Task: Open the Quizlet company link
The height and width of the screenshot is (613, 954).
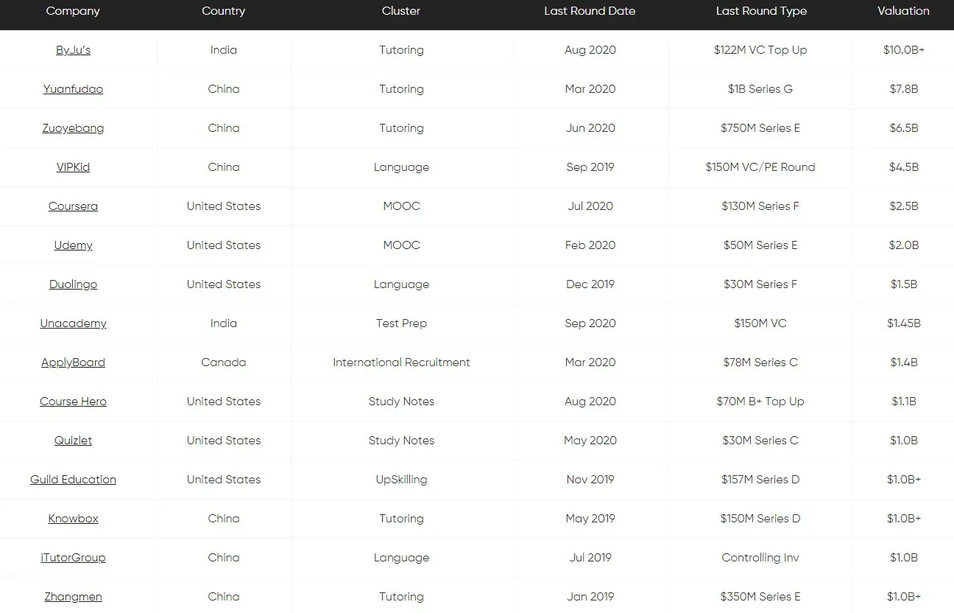Action: click(73, 441)
